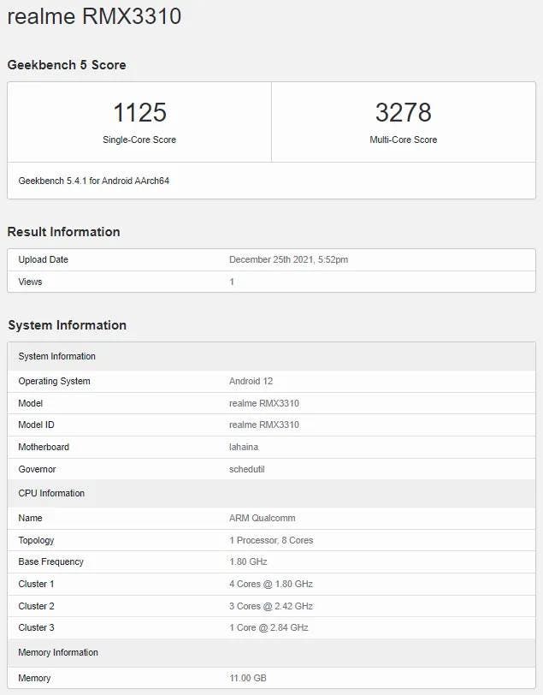Screen dimensions: 543x695
Task: Select the single-core score value 1125
Action: click(x=139, y=112)
